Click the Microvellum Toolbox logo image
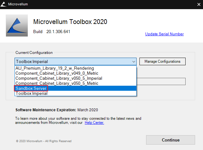Viewport: 203px width, 150px height. pyautogui.click(x=17, y=26)
